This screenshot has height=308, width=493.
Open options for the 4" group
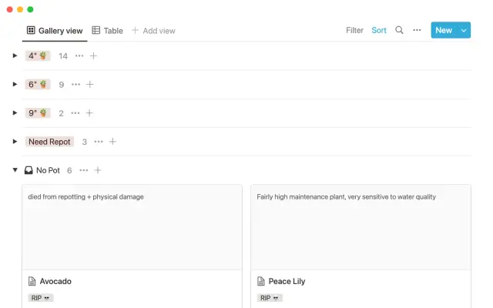79,56
